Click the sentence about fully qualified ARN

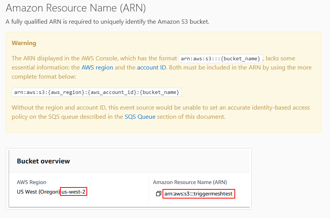point(107,22)
